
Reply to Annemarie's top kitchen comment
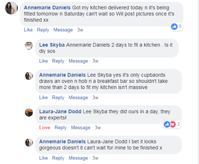tap(43, 30)
